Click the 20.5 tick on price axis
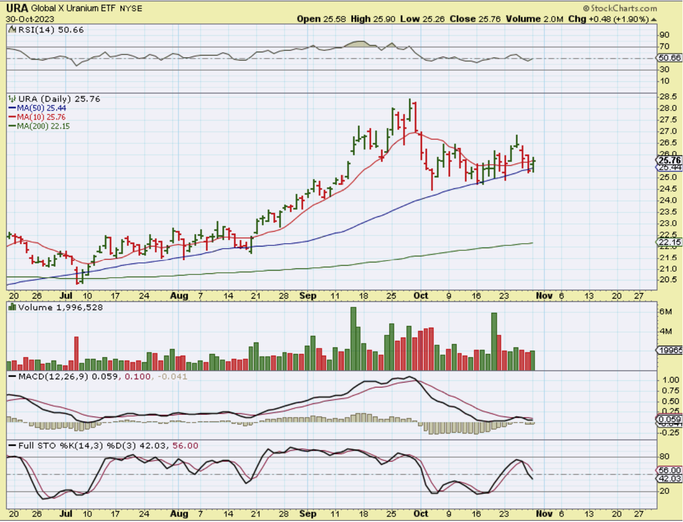The width and height of the screenshot is (683, 522). click(x=667, y=280)
